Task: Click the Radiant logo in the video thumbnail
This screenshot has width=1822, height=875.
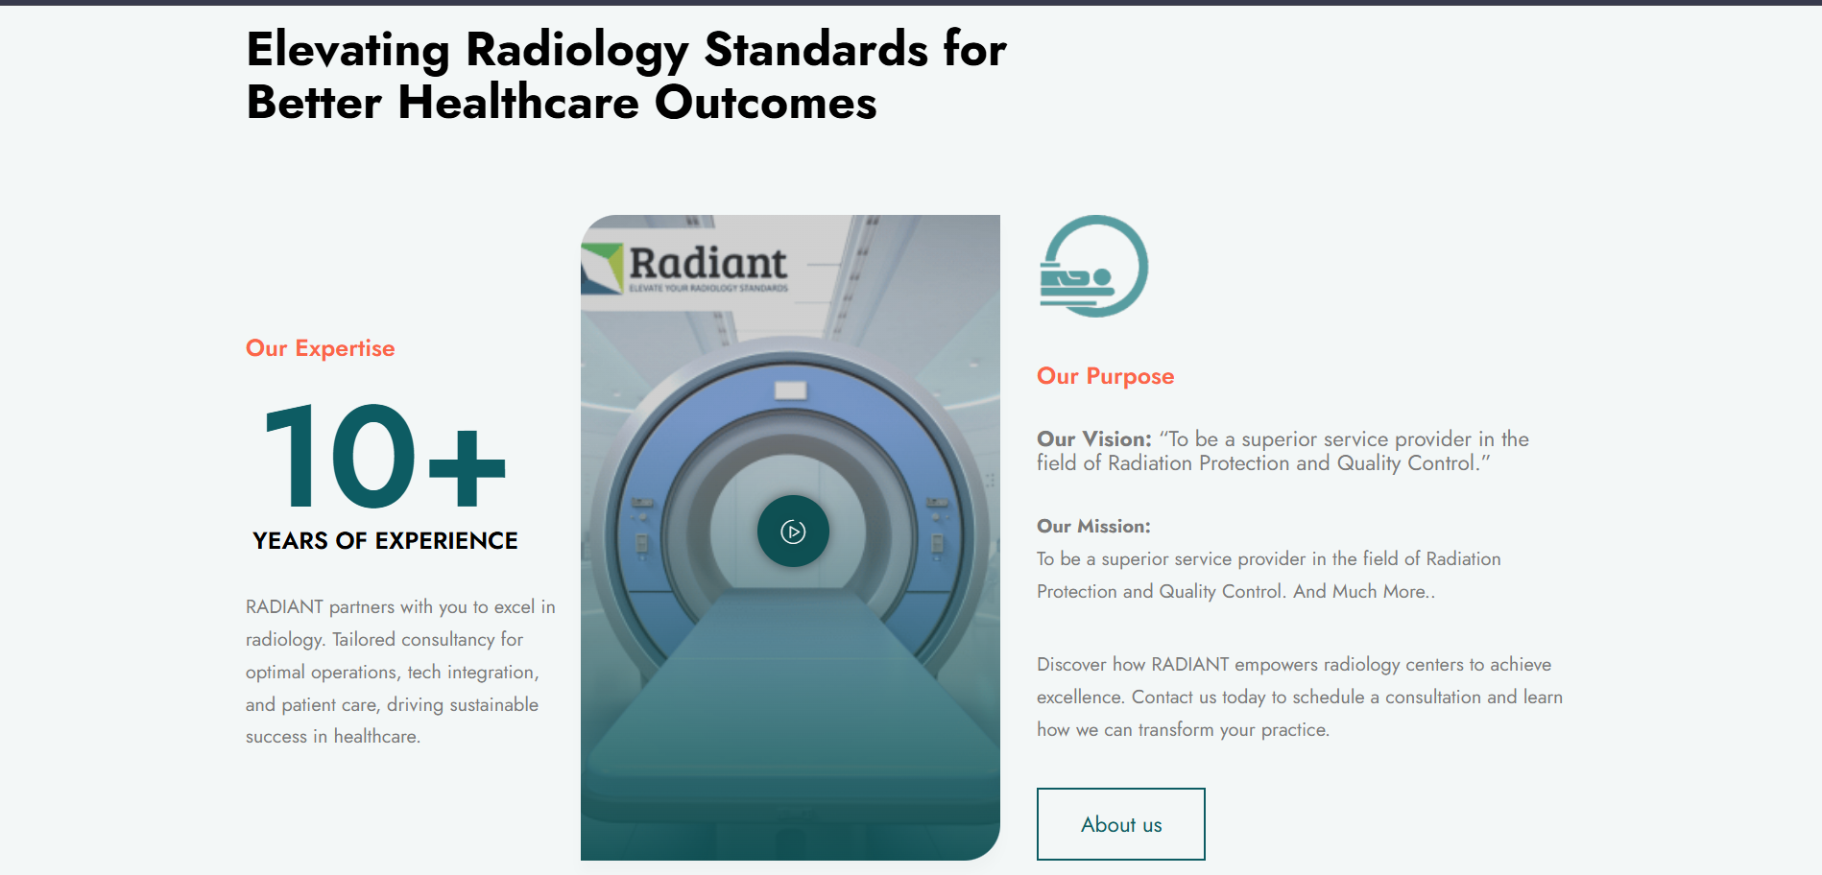Action: (685, 268)
